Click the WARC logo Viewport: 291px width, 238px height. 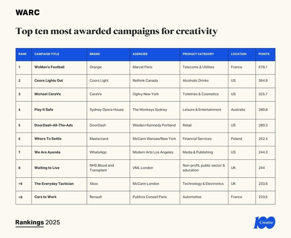28,12
